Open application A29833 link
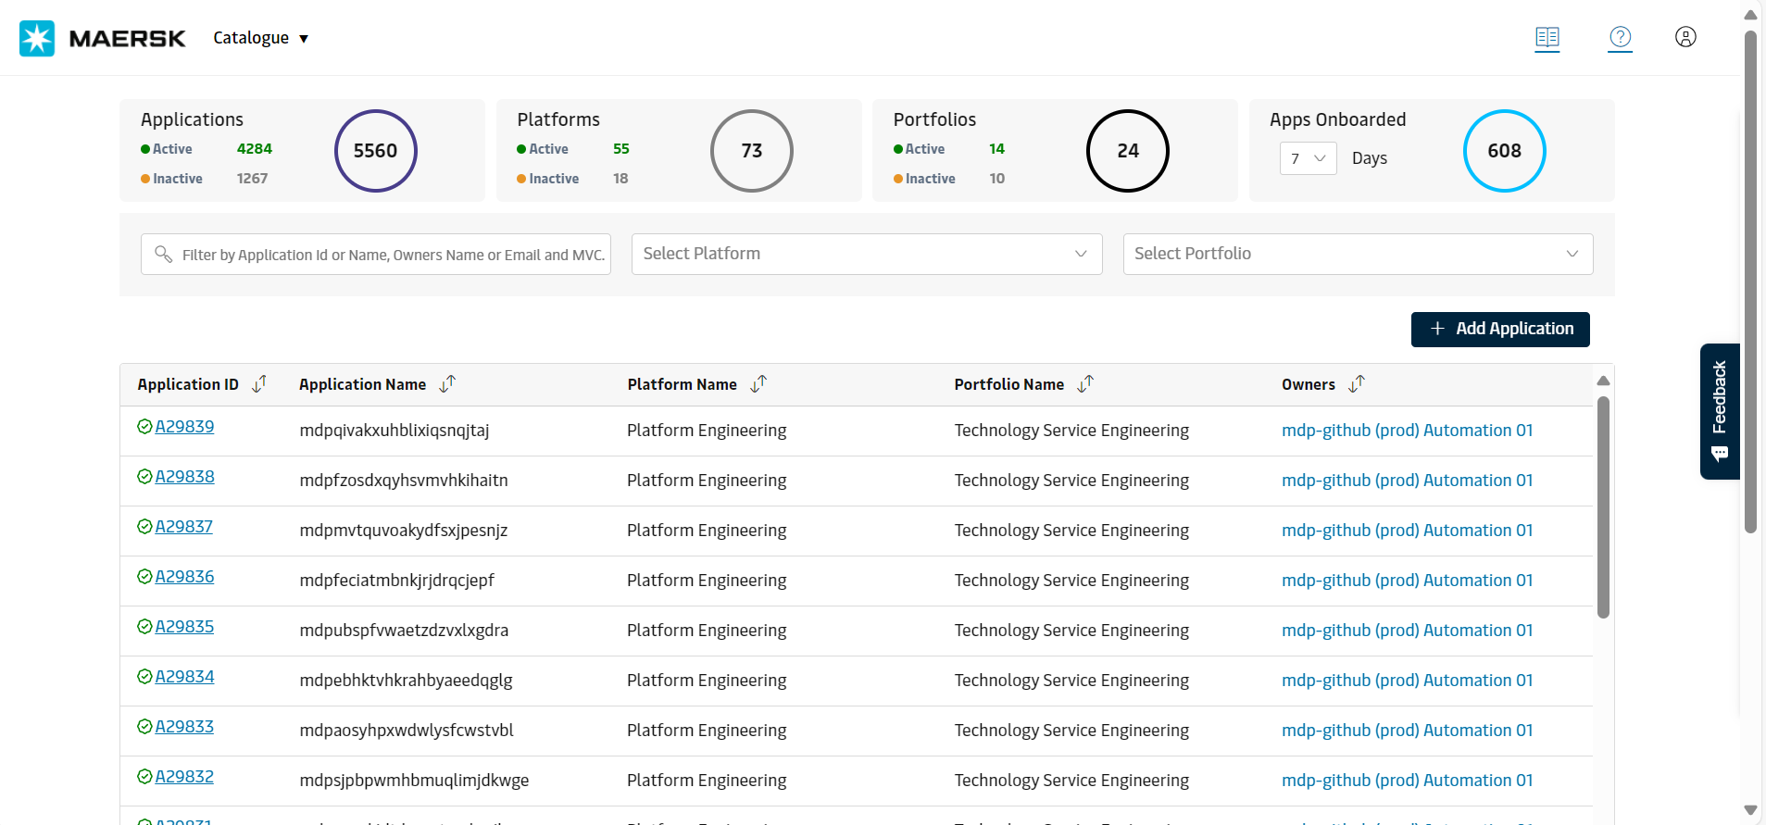This screenshot has height=825, width=1766. (x=184, y=727)
